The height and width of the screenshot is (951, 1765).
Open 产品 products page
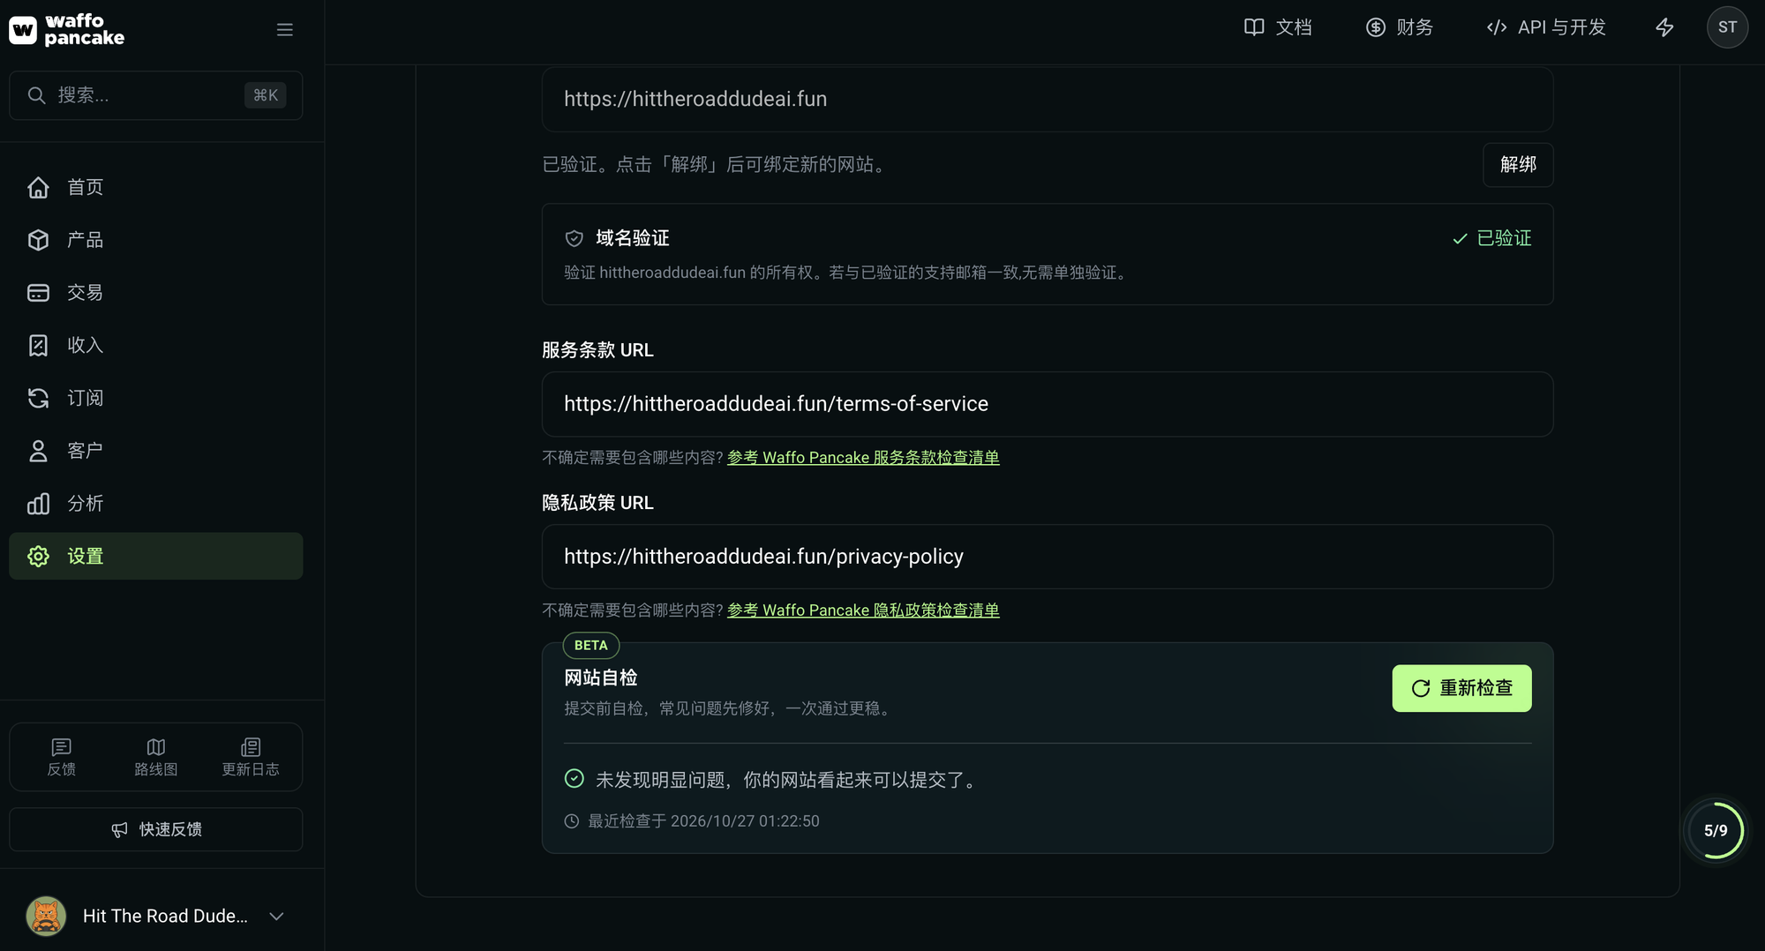(x=155, y=240)
